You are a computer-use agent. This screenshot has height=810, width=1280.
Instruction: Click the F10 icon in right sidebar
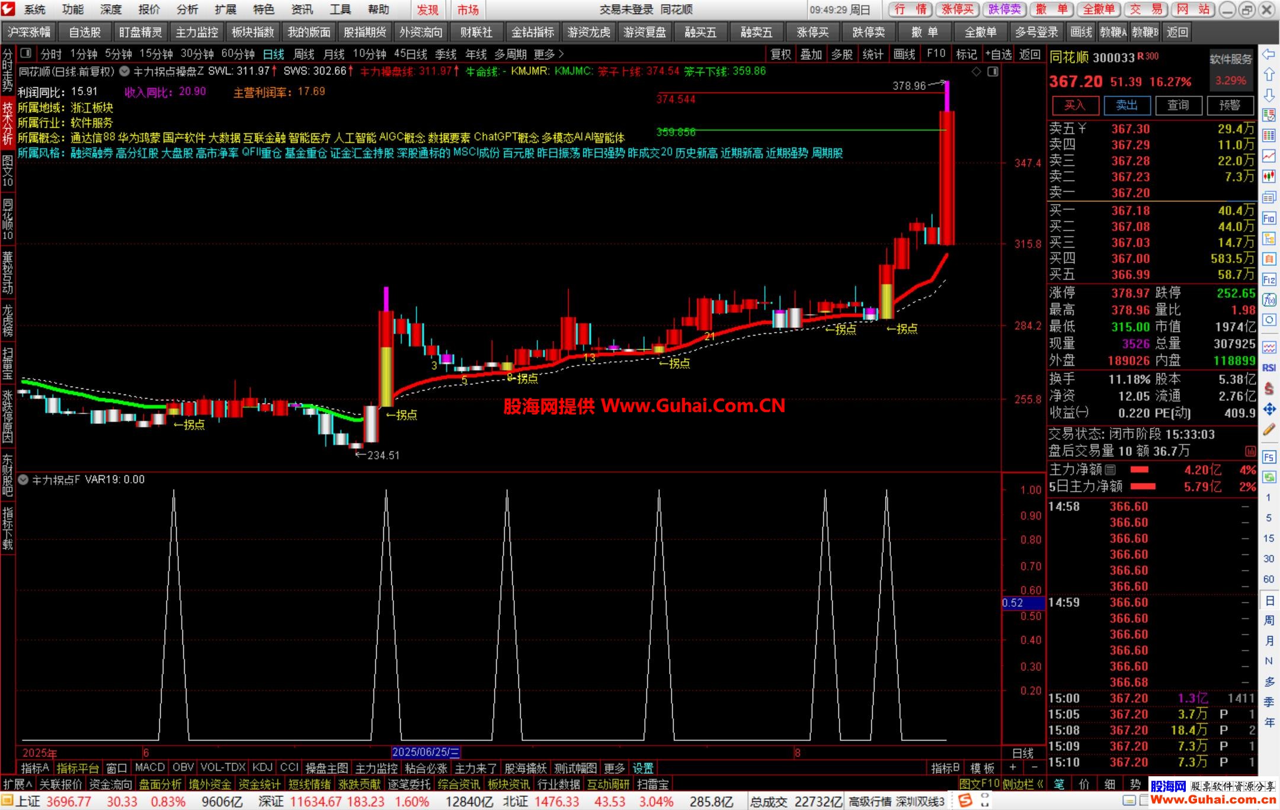point(1269,218)
